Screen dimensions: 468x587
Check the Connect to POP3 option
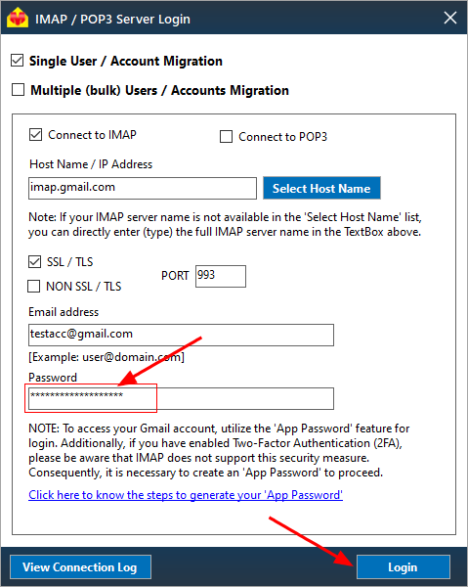click(226, 137)
